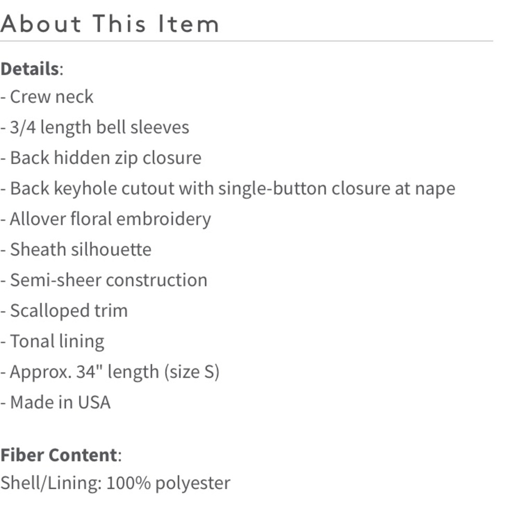Click the words 'Back keyhole cutout'
The height and width of the screenshot is (521, 521).
pyautogui.click(x=92, y=189)
